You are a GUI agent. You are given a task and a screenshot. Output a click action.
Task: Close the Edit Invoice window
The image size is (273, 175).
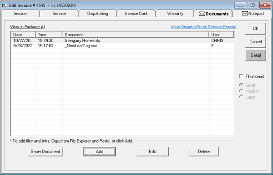pyautogui.click(x=265, y=5)
